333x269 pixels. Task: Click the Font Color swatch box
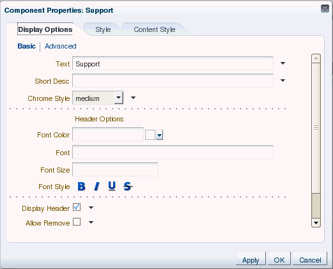point(150,135)
